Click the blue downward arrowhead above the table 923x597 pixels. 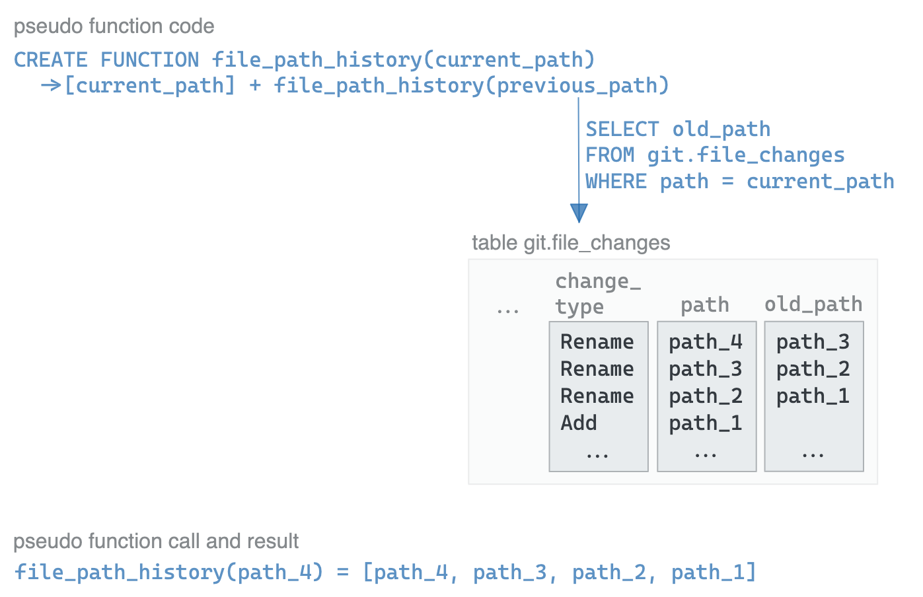pyautogui.click(x=579, y=213)
